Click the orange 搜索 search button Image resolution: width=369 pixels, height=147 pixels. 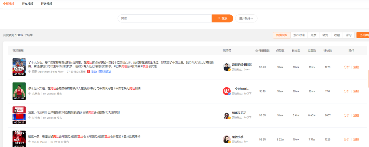(222, 18)
